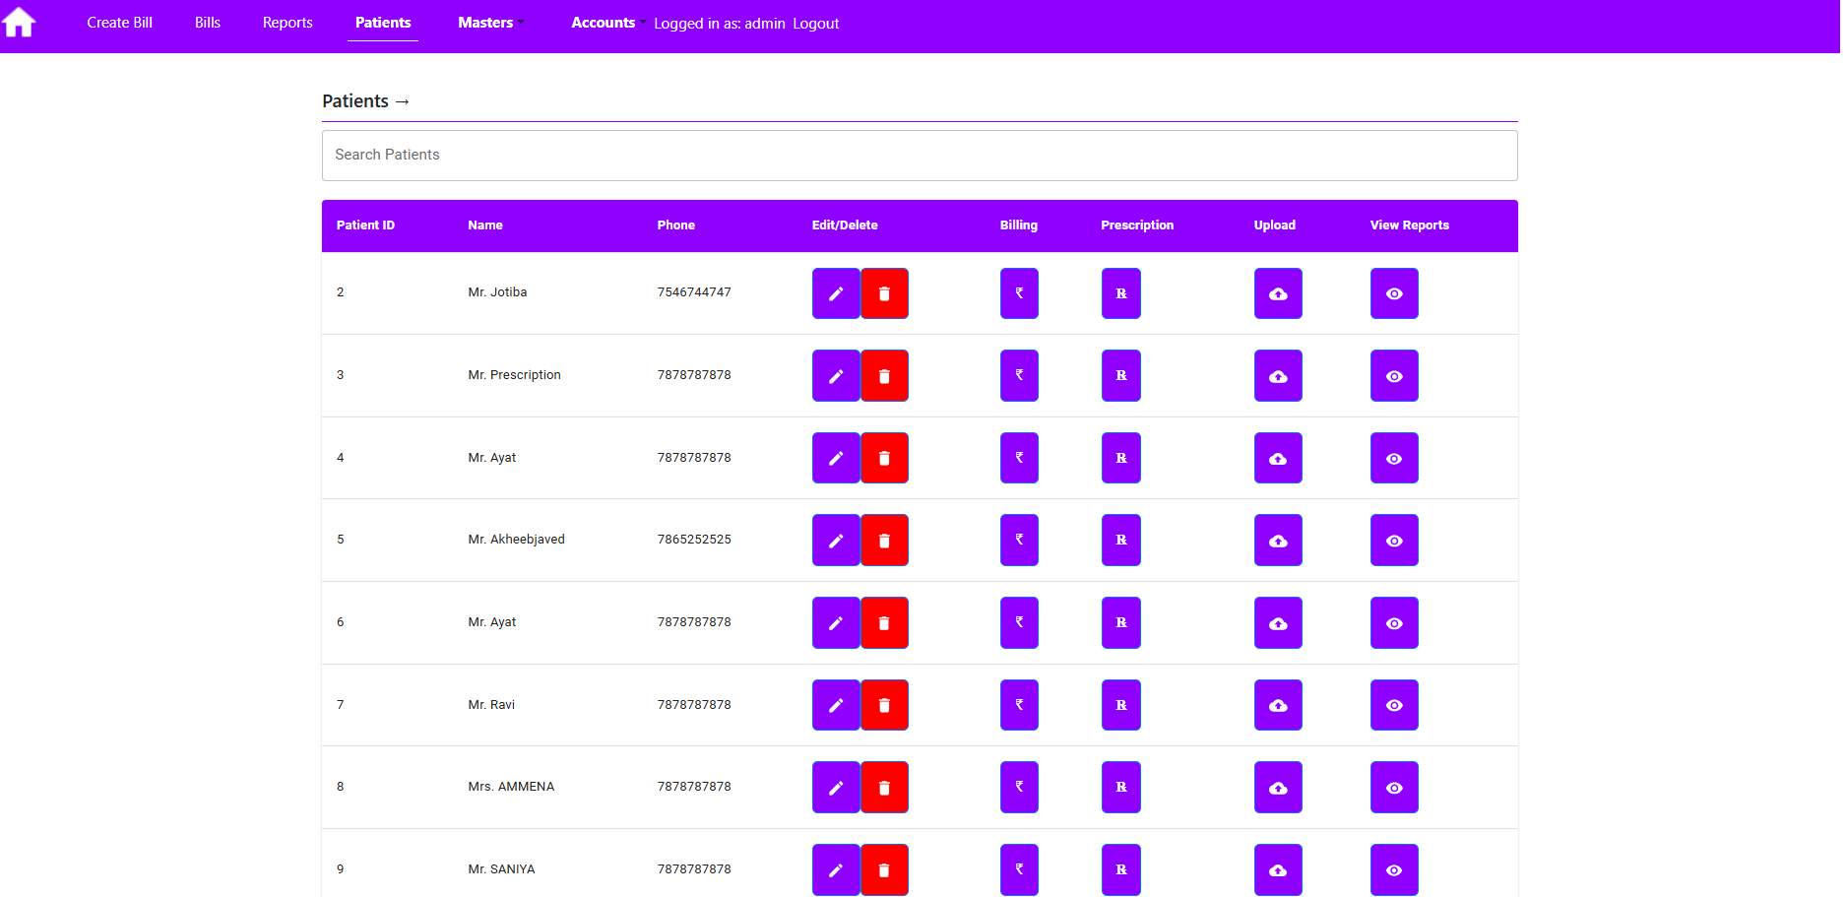Delete patient Mrs. AMMENA
Screen dimensions: 1846x897
coord(884,788)
